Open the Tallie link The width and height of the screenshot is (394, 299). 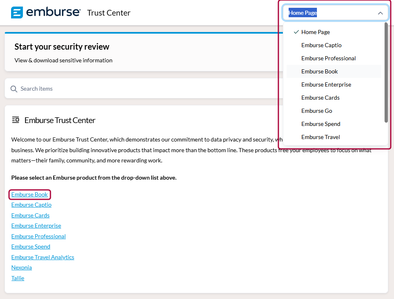point(18,278)
